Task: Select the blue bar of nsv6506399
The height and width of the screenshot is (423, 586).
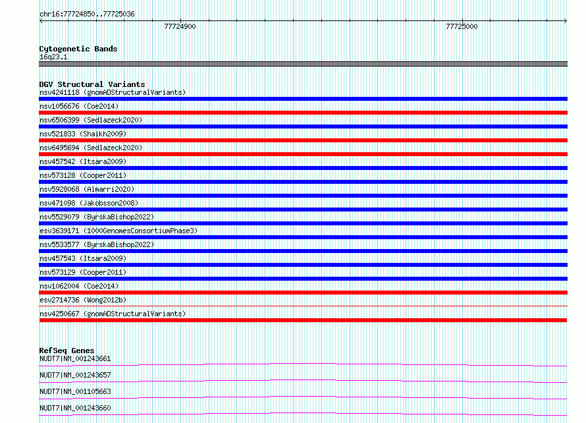Action: 303,127
